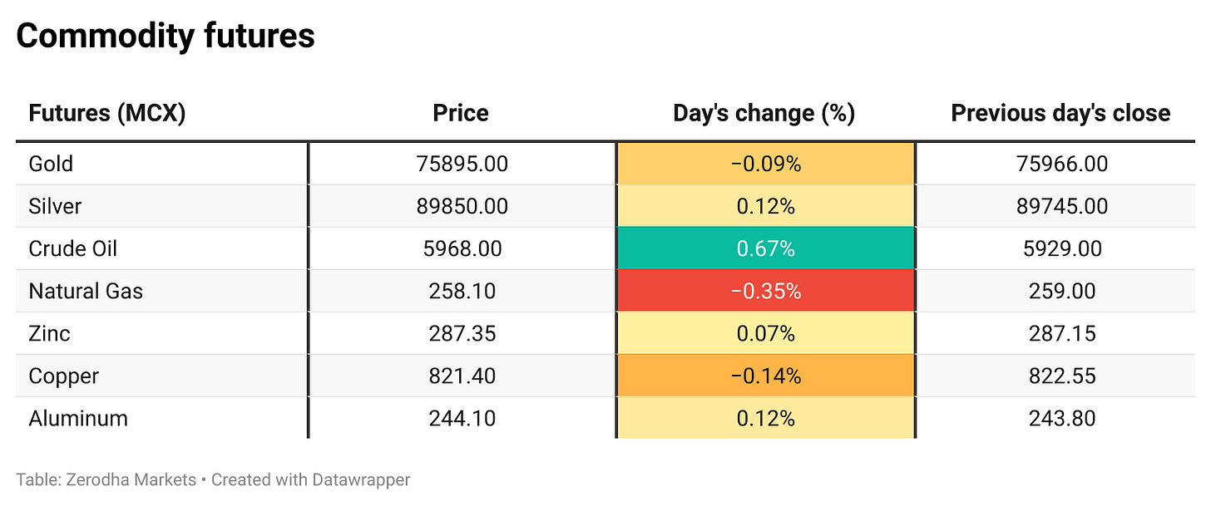
Task: Select the Copper row label
Action: (x=63, y=376)
